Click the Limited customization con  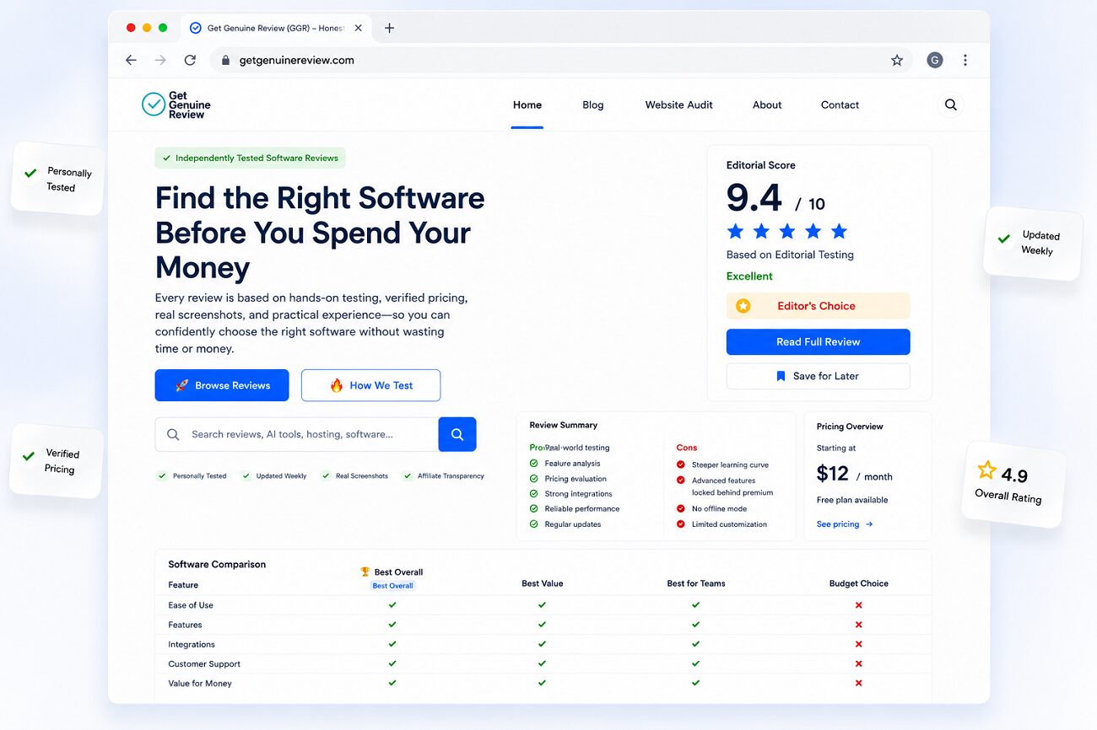pyautogui.click(x=729, y=524)
